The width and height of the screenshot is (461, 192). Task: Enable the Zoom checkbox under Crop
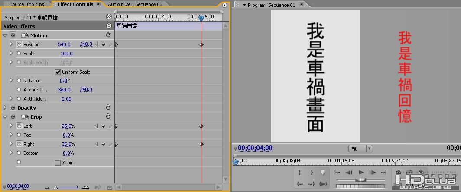[58, 163]
